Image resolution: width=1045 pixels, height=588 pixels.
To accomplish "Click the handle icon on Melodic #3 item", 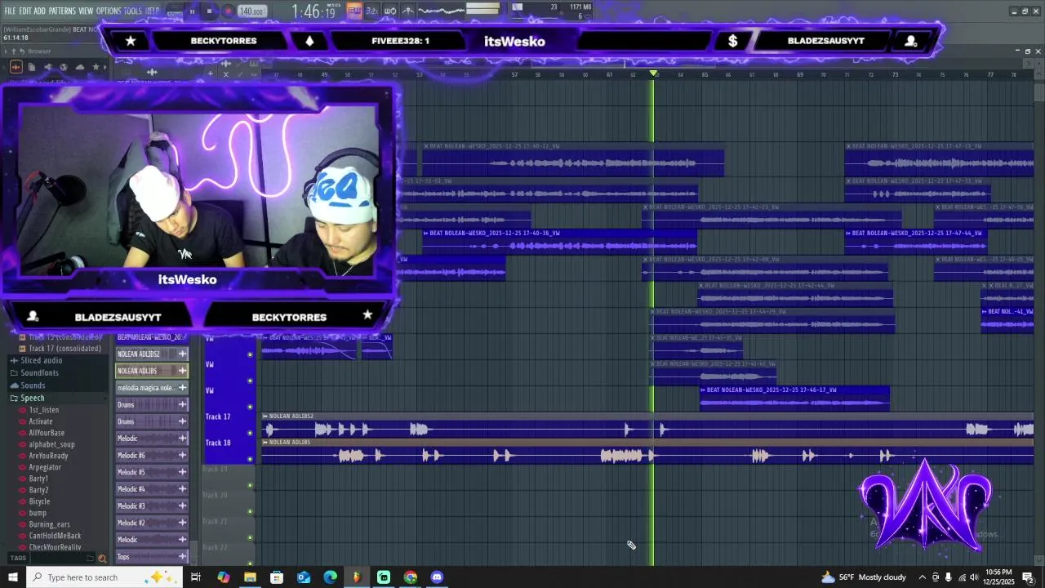I will (183, 506).
